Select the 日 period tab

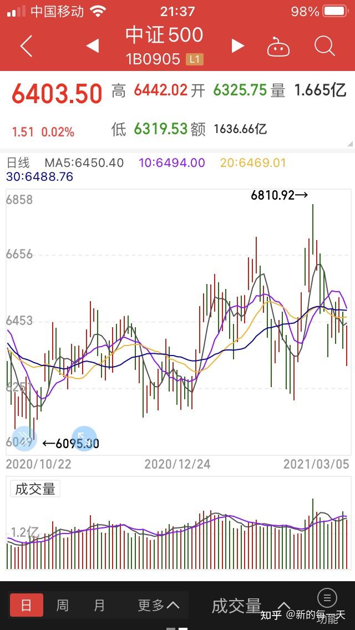tap(27, 605)
